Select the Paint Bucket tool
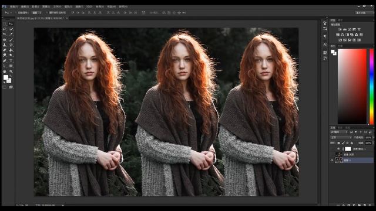 [11, 50]
